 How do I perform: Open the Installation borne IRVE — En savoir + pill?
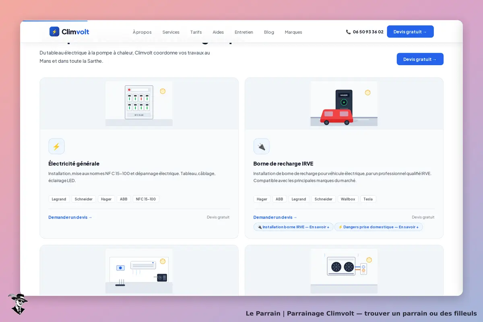pos(293,227)
